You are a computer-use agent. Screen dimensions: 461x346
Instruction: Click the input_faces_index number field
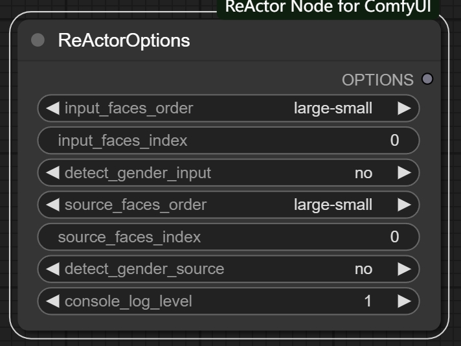(229, 141)
